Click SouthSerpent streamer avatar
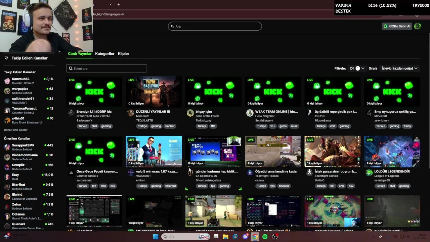The width and height of the screenshot is (430, 242). [x=250, y=113]
